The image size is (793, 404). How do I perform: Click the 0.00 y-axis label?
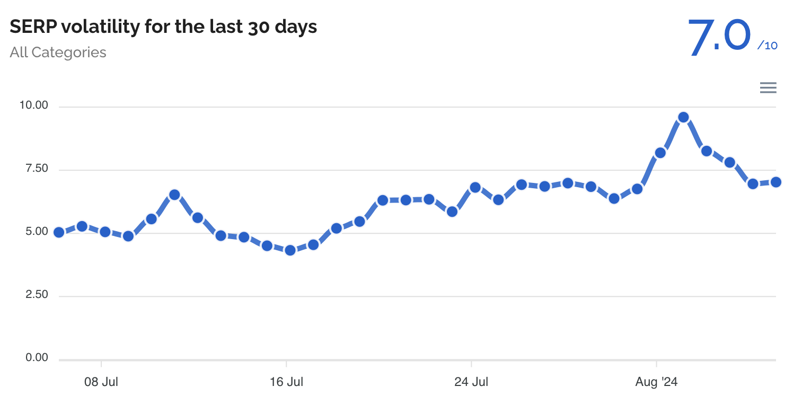(x=37, y=358)
